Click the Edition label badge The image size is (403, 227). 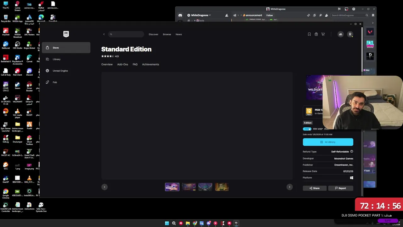click(308, 123)
